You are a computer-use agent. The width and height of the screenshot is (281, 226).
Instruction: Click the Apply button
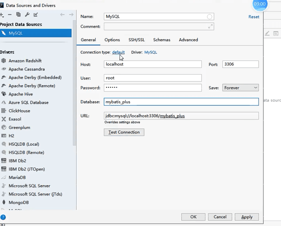[247, 217]
